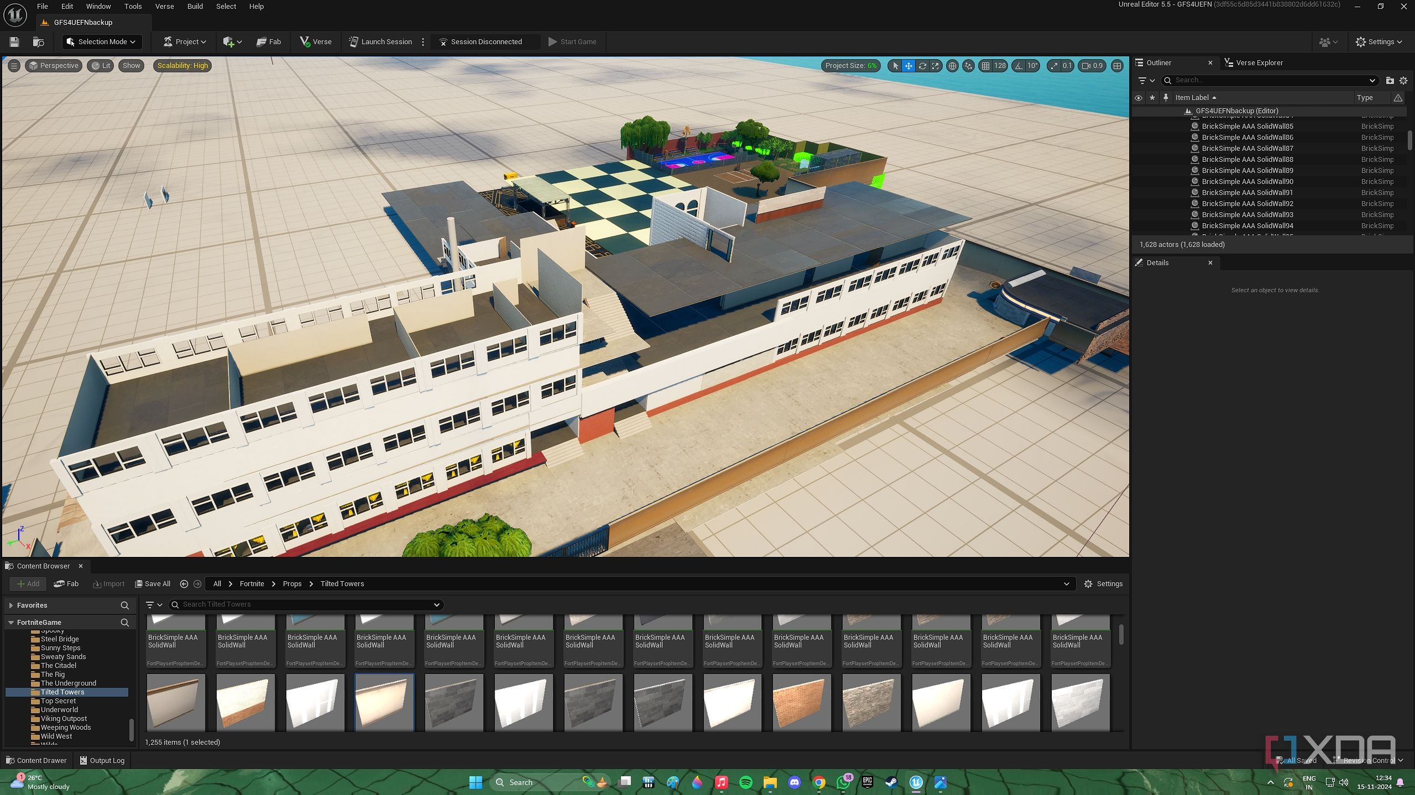This screenshot has width=1415, height=795.
Task: Toggle the Outliner eye column header
Action: 1138,98
